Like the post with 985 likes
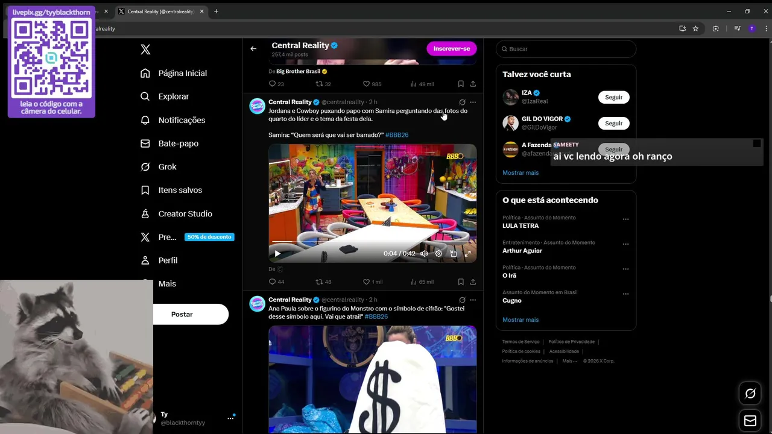Image resolution: width=772 pixels, height=434 pixels. click(x=372, y=84)
